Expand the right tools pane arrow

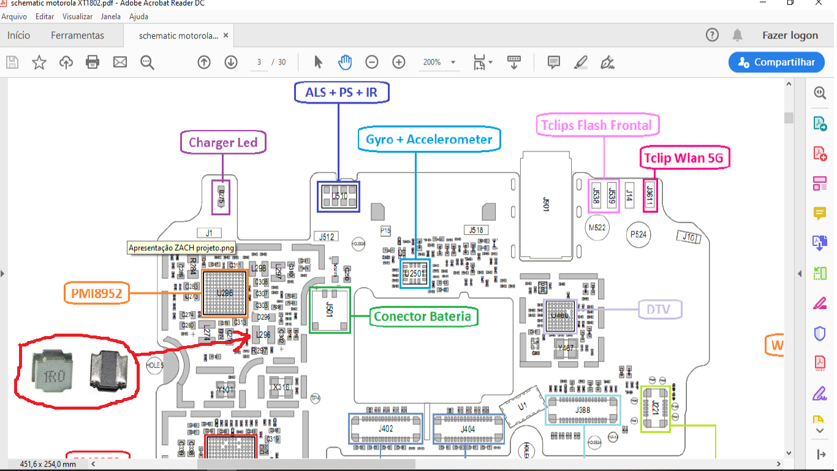821,454
